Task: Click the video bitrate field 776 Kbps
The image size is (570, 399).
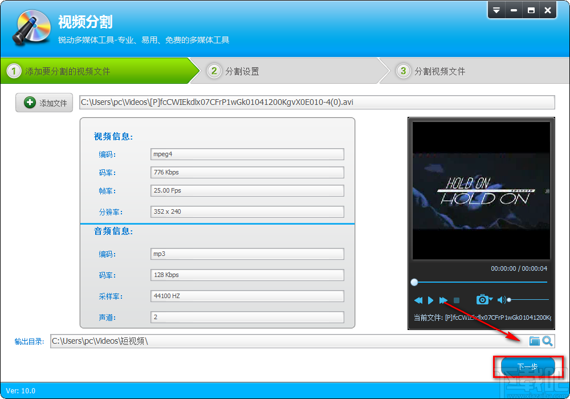Action: coord(247,172)
